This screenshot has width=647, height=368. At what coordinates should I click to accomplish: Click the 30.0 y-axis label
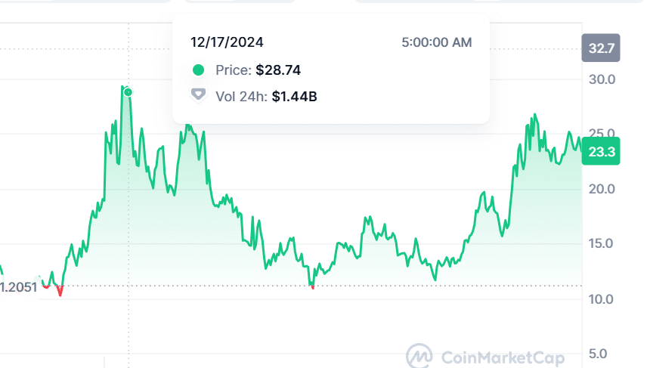tap(602, 79)
